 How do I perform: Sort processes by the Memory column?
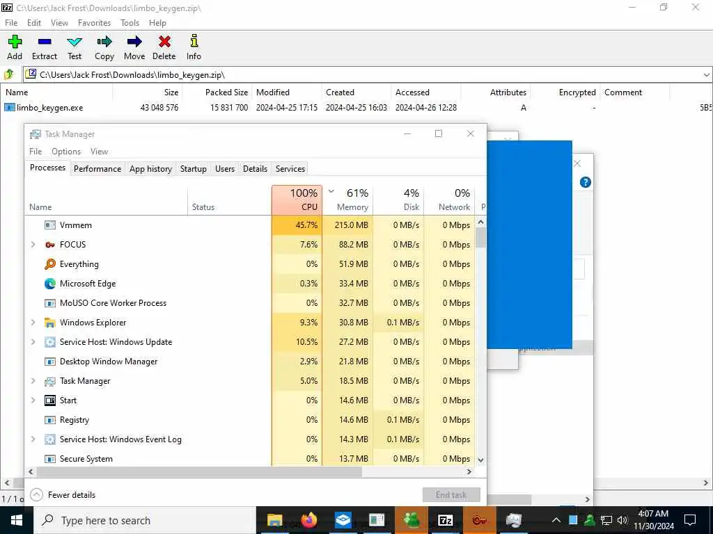click(x=348, y=200)
